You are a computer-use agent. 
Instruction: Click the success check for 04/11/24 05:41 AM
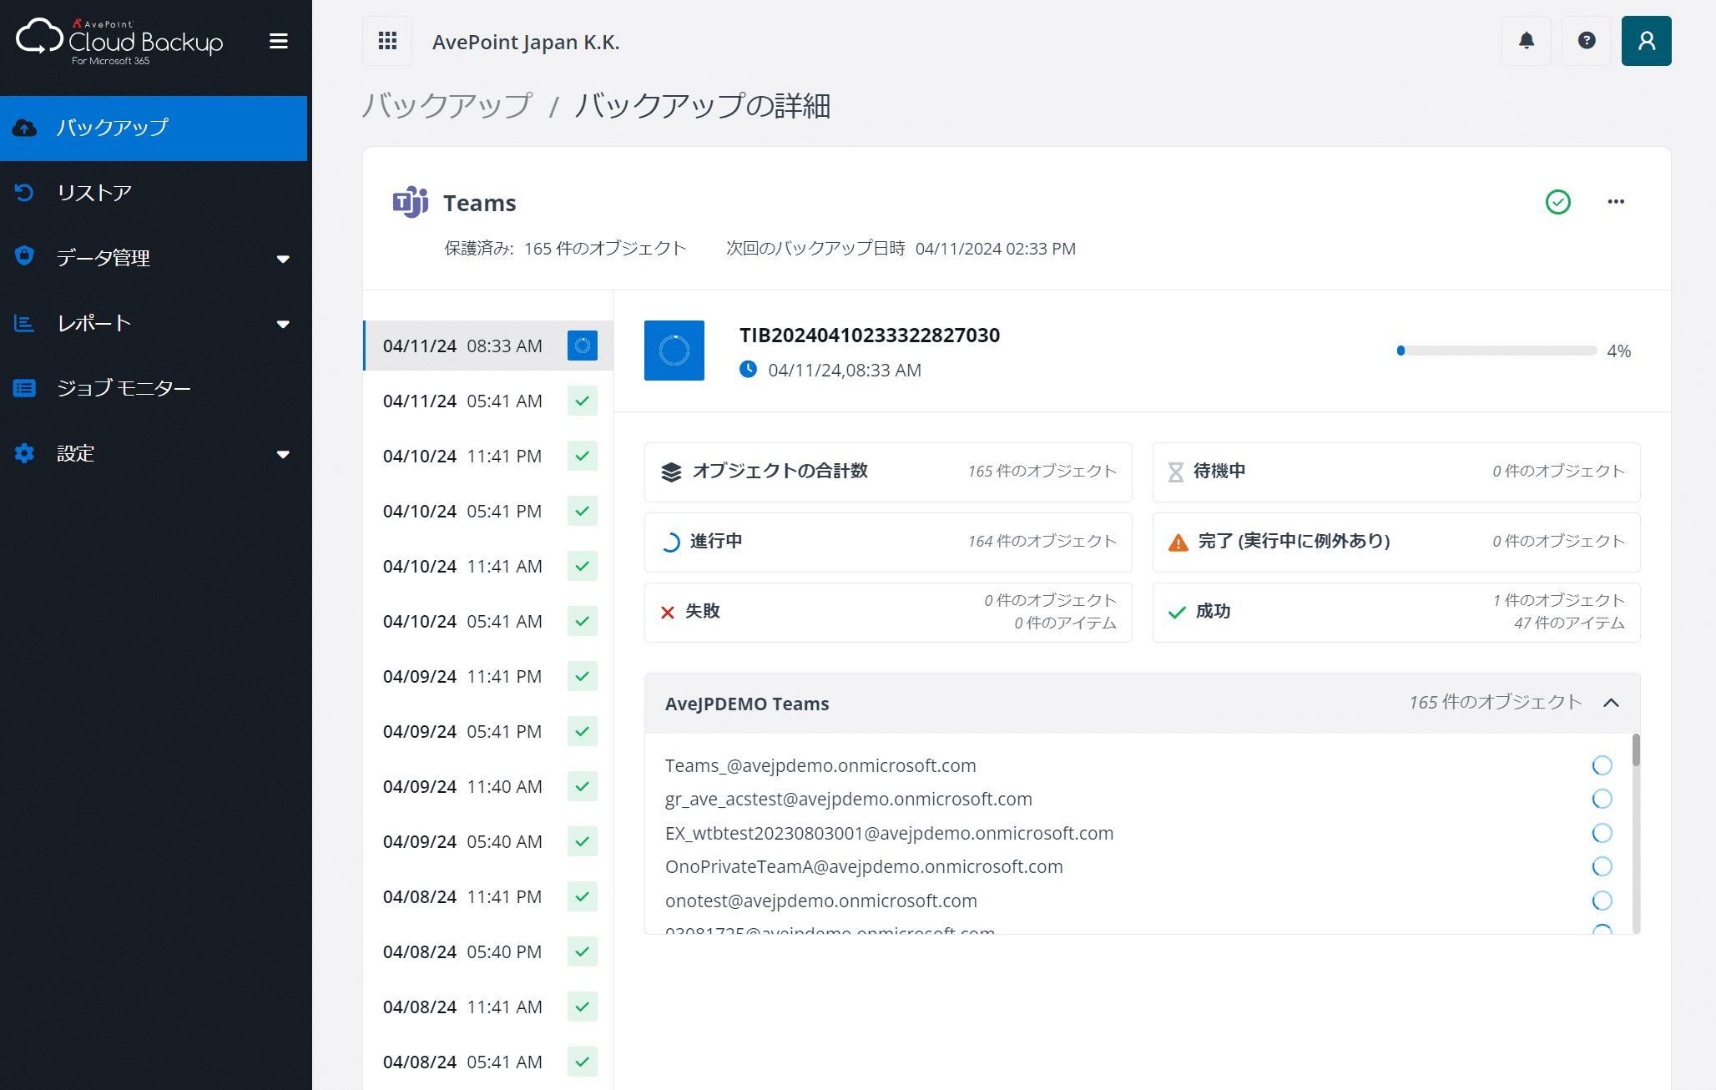583,401
